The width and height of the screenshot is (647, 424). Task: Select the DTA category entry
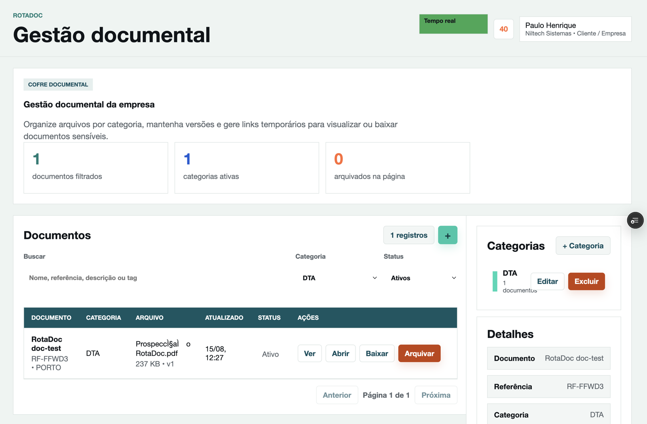tap(510, 273)
